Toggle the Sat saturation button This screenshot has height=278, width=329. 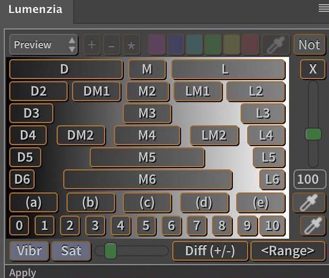click(x=71, y=251)
